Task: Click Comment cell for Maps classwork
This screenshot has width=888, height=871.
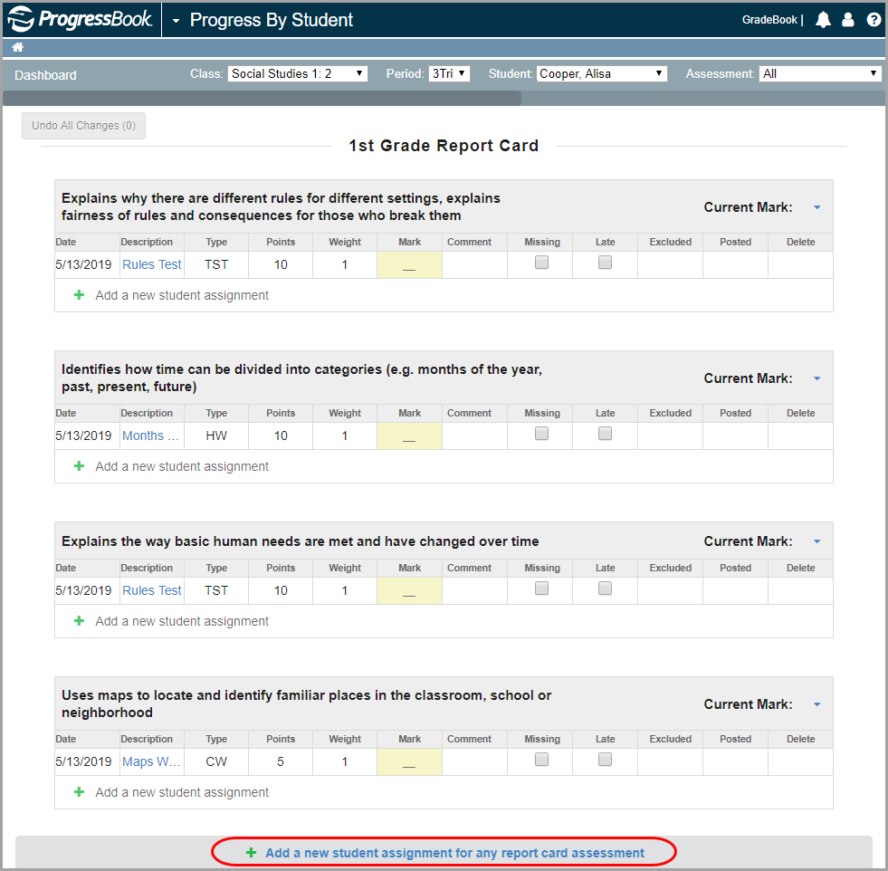Action: click(474, 762)
